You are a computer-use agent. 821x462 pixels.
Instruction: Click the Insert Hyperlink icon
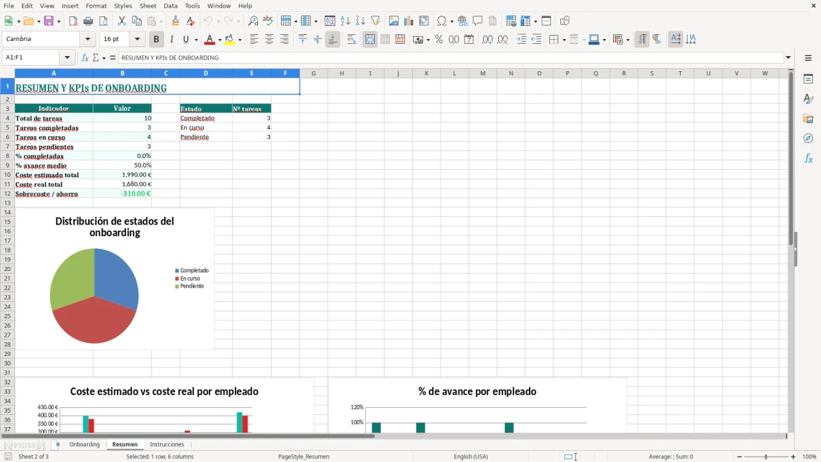click(462, 21)
